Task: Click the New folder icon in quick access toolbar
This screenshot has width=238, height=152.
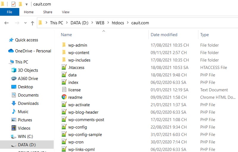Action: coord(20,4)
